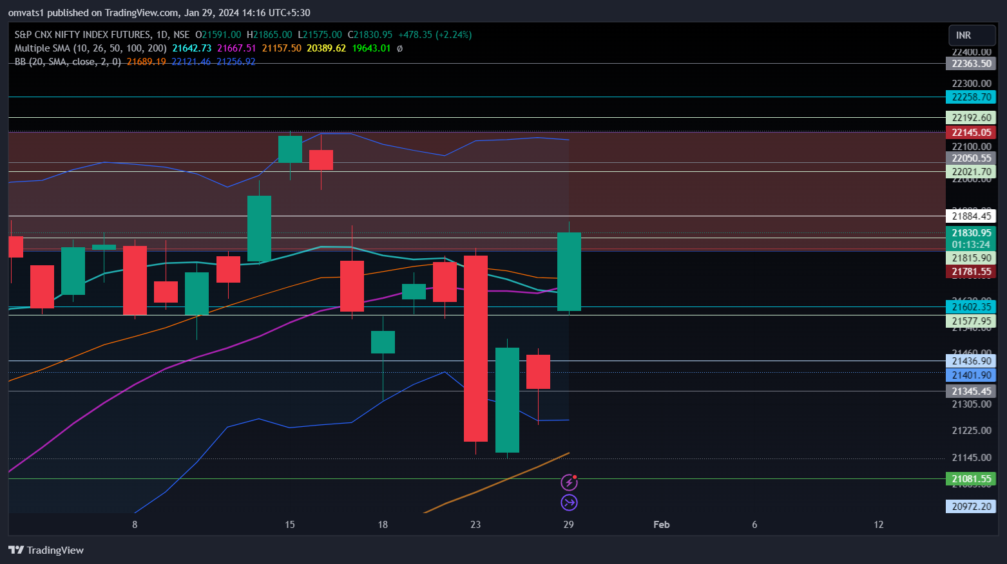Select the open value O21591.00
The height and width of the screenshot is (564, 1007).
218,35
